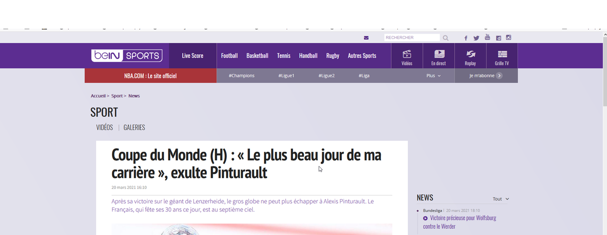Image resolution: width=607 pixels, height=235 pixels.
Task: Click the article date 20 mars 2021 16:10
Action: [129, 188]
